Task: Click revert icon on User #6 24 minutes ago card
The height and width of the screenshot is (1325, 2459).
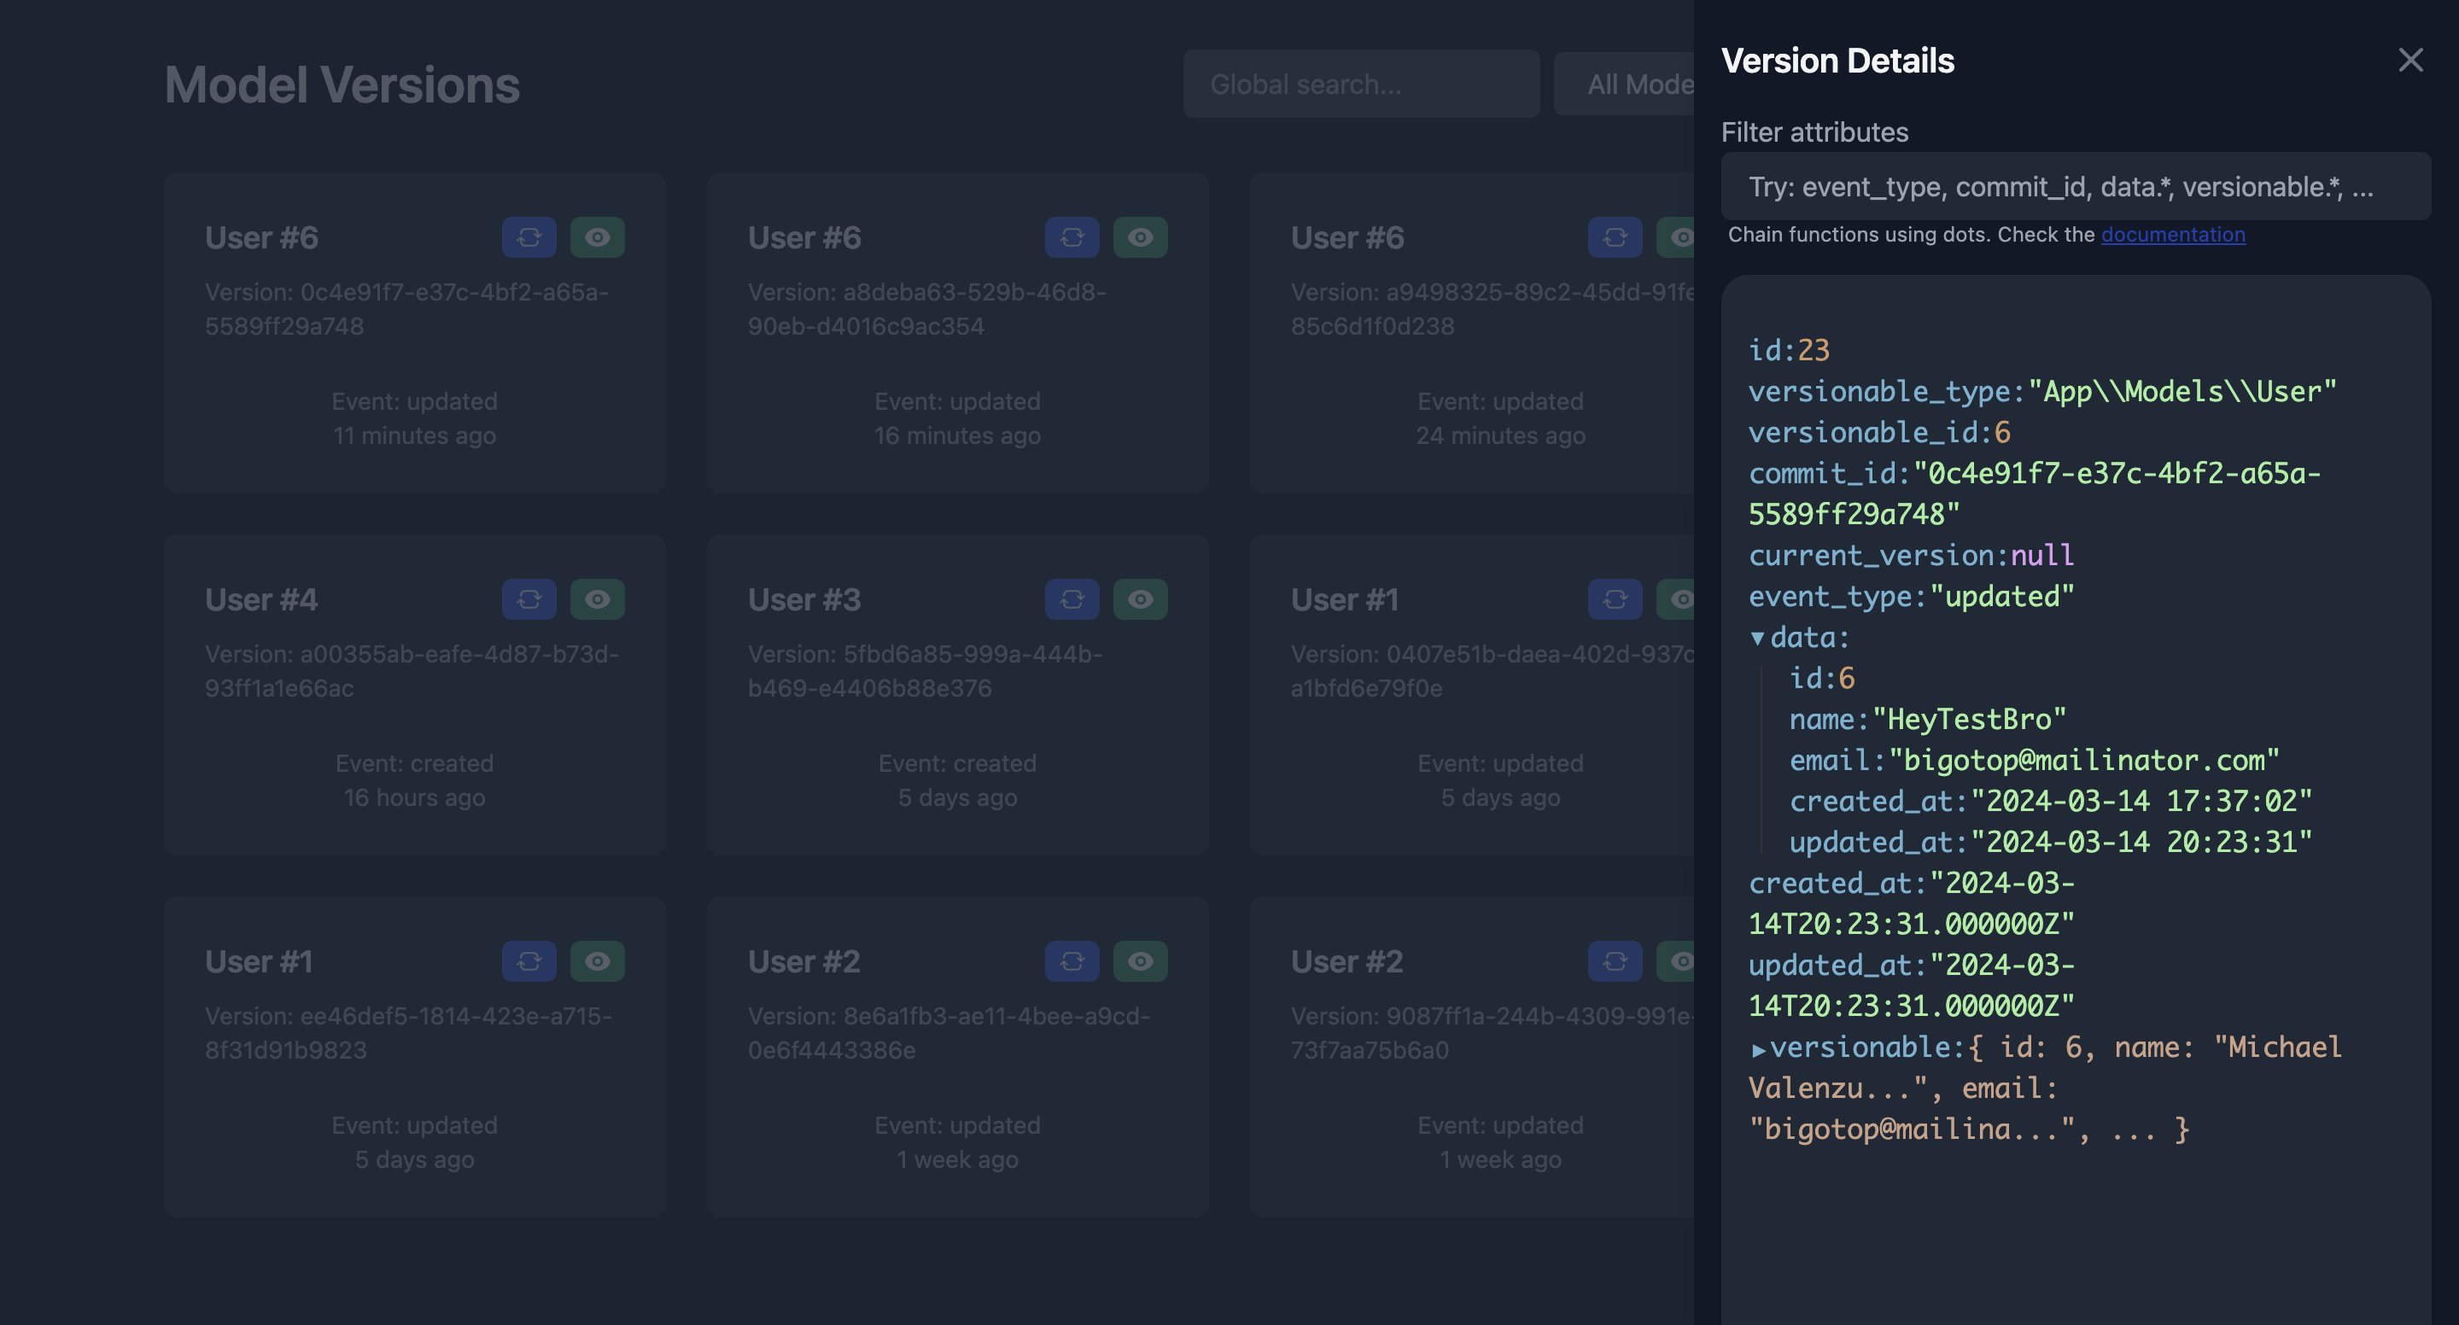Action: click(x=1615, y=236)
